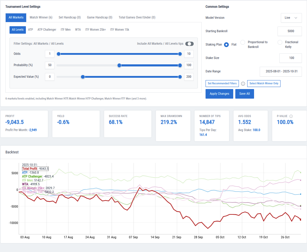Screen dimensions: 307x252
Task: Click the P-VALUE info icon
Action: click(291, 116)
